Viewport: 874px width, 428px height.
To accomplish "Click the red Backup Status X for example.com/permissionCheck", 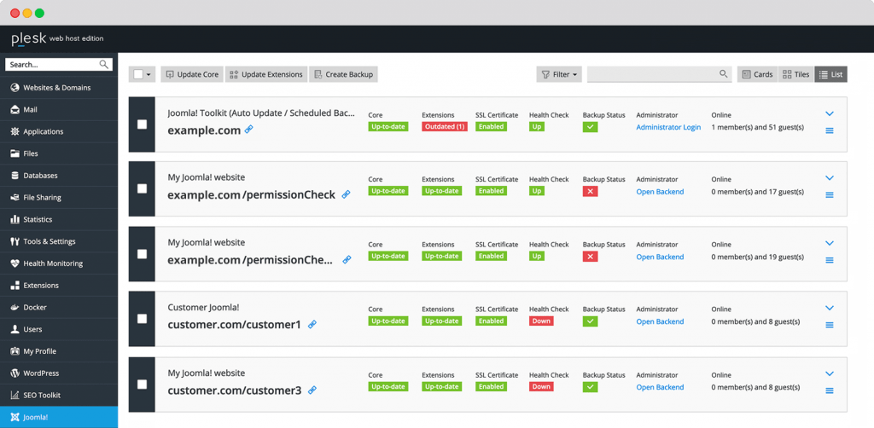I will click(x=590, y=192).
